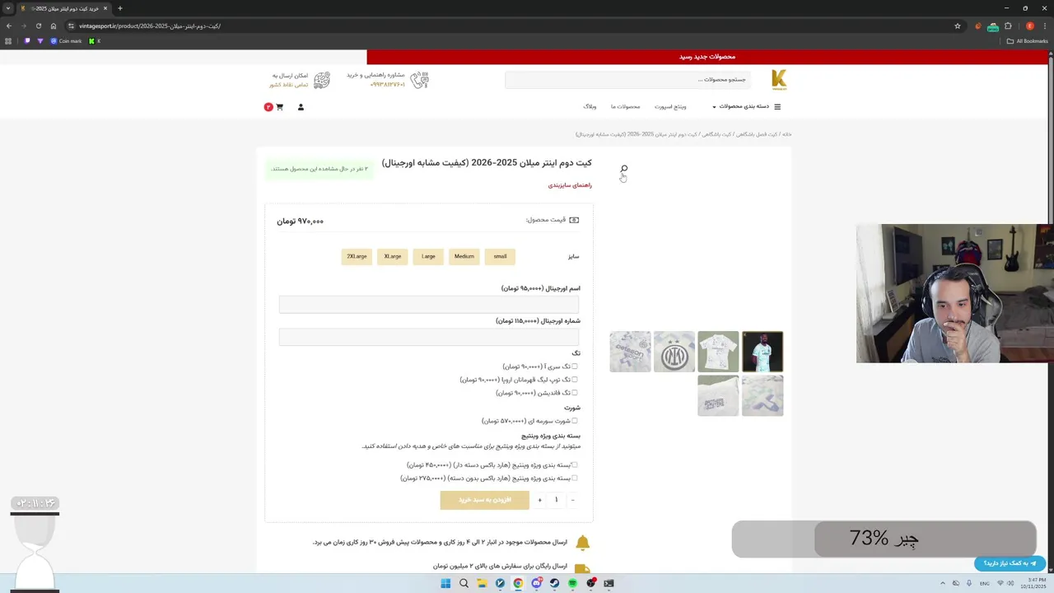
Task: Click به کمک نیاز دارید help button
Action: pyautogui.click(x=1010, y=563)
